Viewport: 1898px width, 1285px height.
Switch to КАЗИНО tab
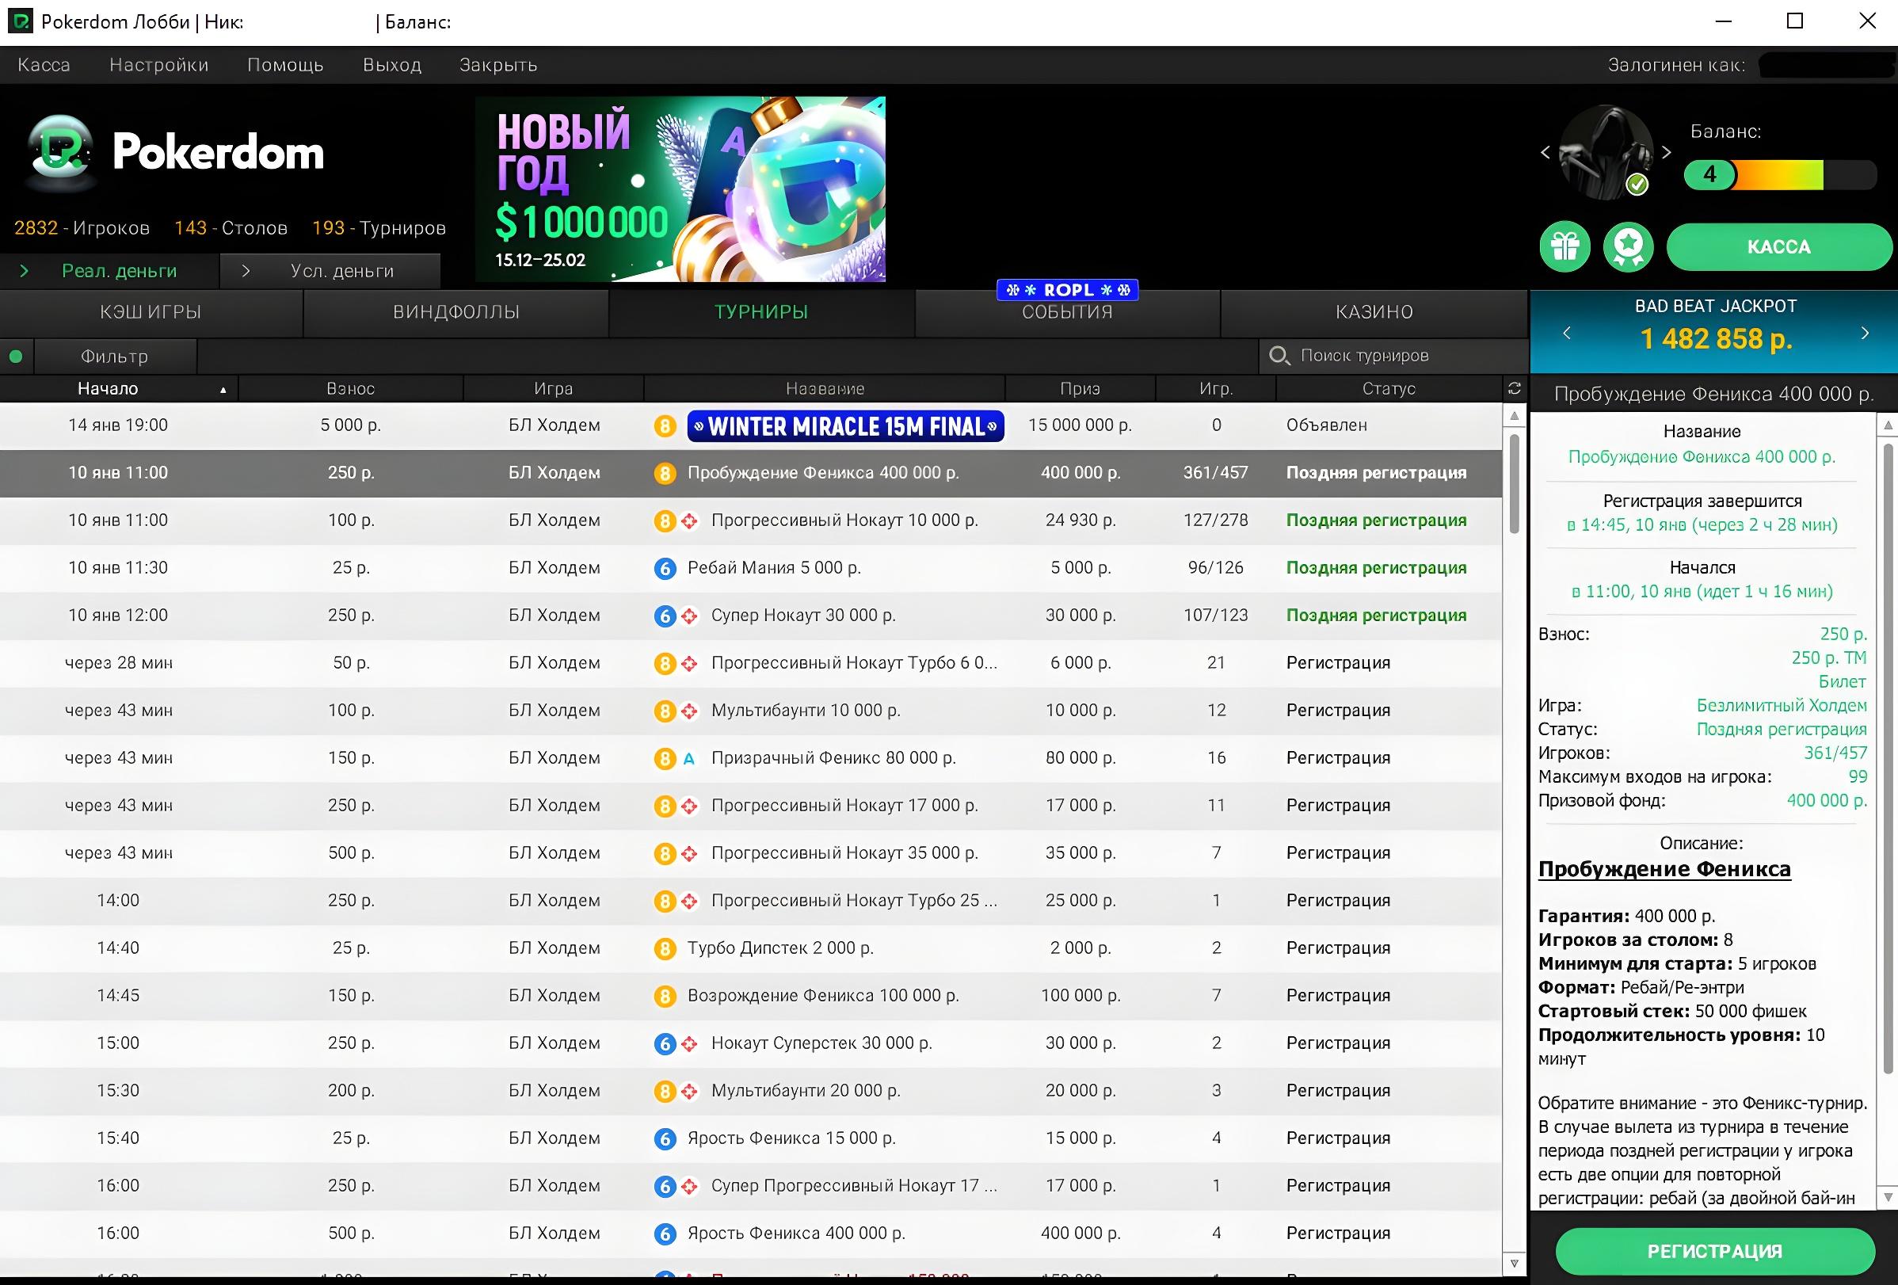pos(1374,312)
